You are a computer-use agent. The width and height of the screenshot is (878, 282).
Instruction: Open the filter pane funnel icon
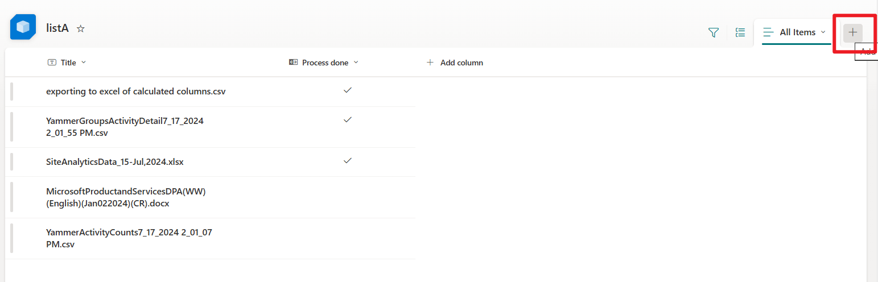pos(714,32)
